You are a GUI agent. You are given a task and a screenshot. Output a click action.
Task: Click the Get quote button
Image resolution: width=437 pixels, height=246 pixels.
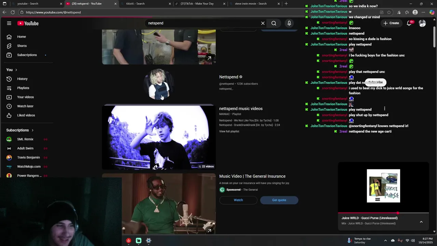click(x=279, y=200)
